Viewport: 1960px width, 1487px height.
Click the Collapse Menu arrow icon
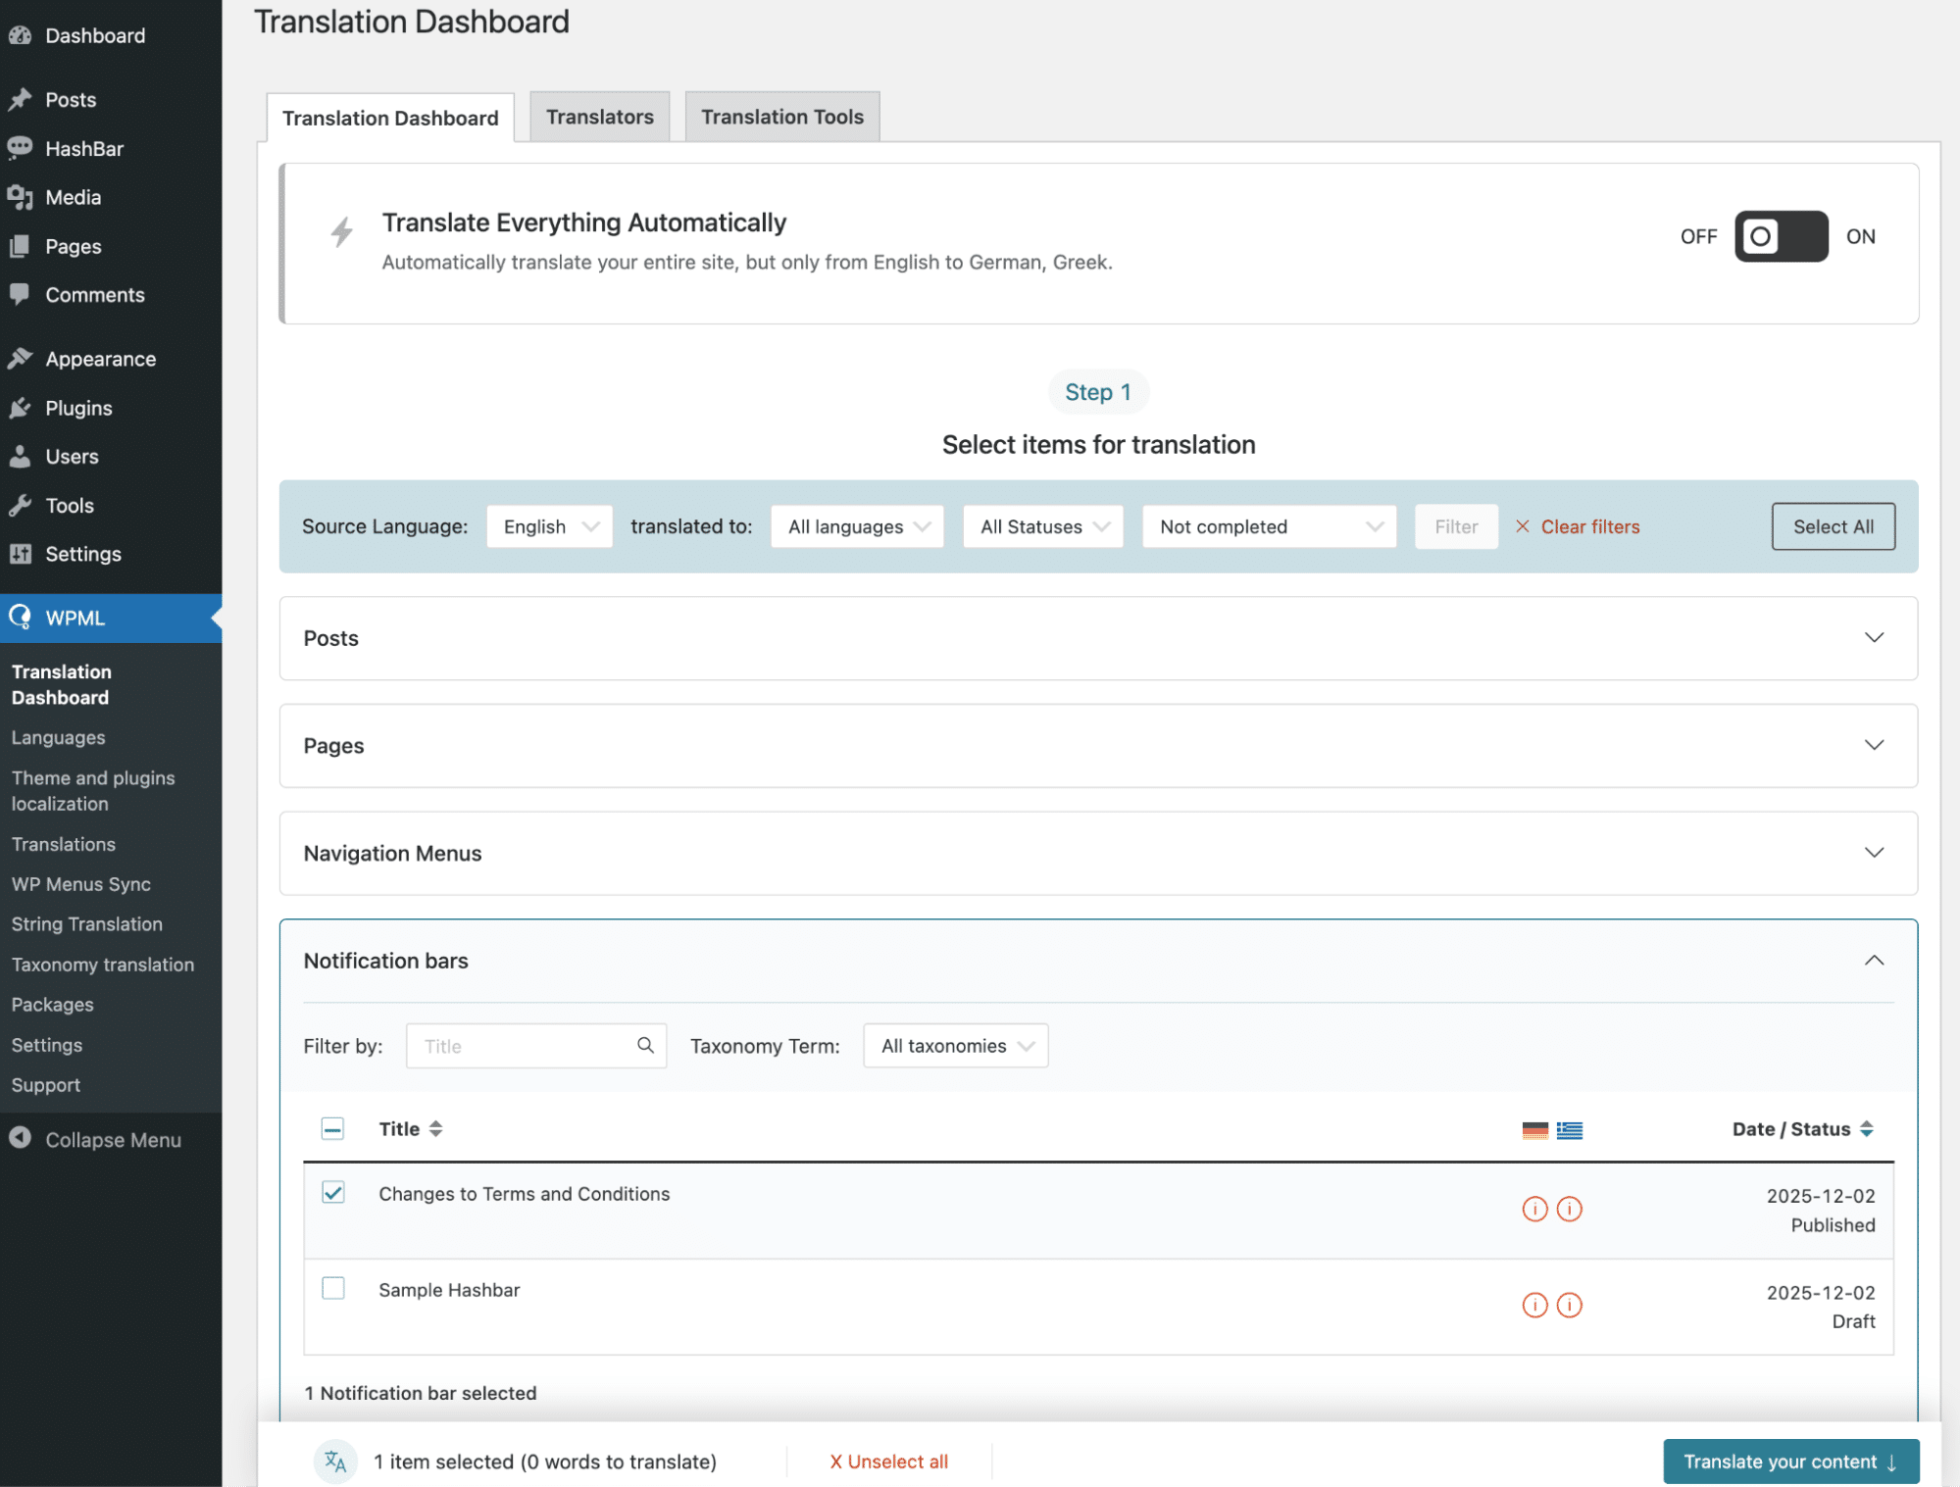pyautogui.click(x=21, y=1139)
